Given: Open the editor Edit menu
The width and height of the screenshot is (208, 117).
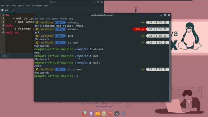Looking at the screenshot, I should pos(8,6).
